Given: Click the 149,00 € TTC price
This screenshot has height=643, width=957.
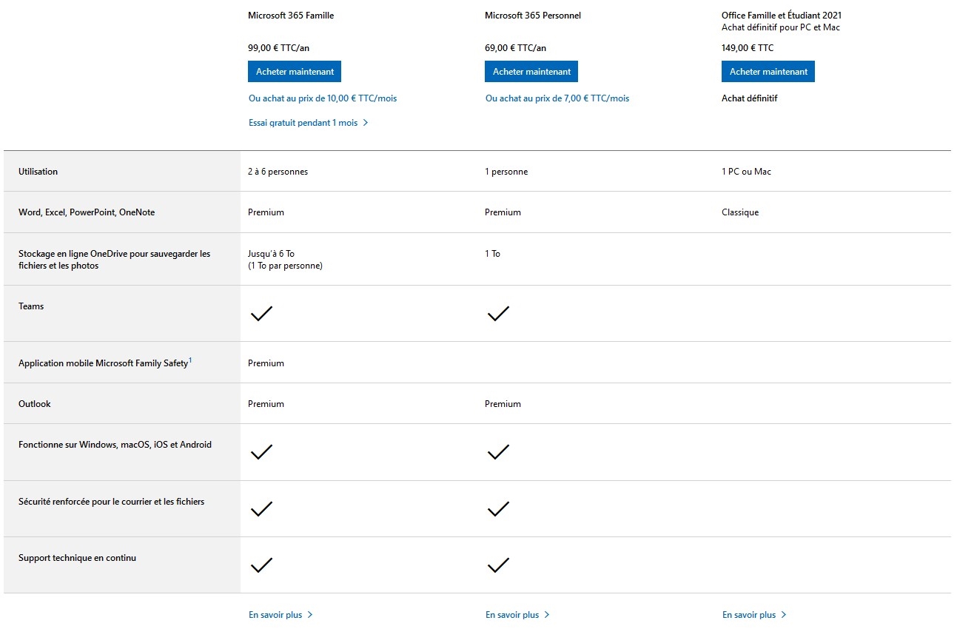Looking at the screenshot, I should coord(748,48).
